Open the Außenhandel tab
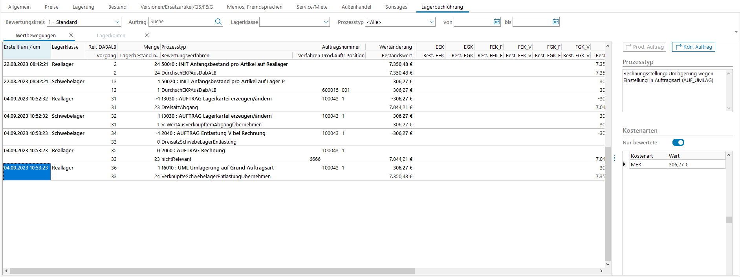Viewport: 740px width, 277px height. (x=356, y=7)
